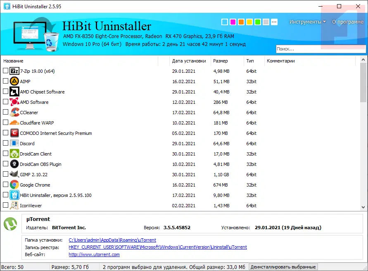Image resolution: width=368 pixels, height=271 pixels.
Task: Click the GIMP mascot icon
Action: [14, 174]
